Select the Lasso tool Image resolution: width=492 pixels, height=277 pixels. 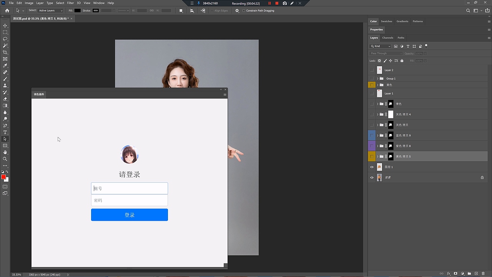coord(5,38)
